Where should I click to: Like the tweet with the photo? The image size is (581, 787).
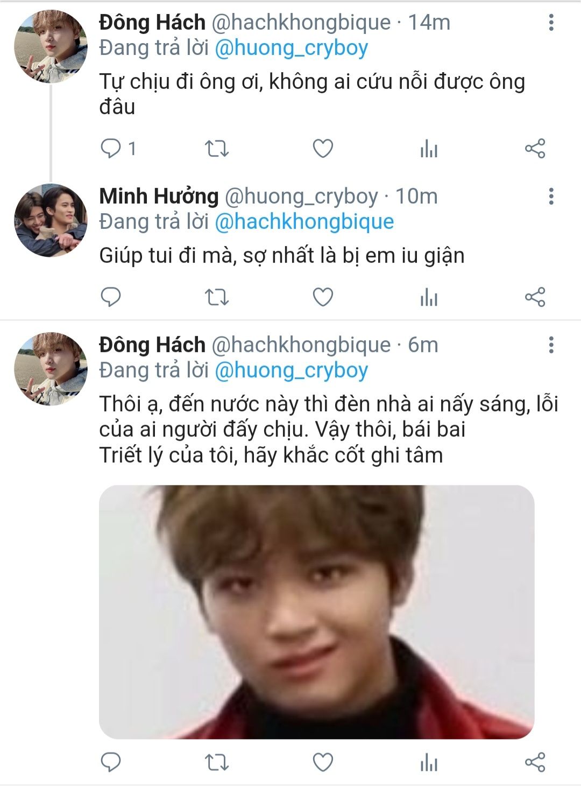(323, 762)
